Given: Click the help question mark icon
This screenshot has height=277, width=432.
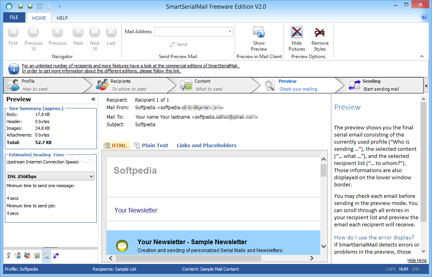Looking at the screenshot, I should pyautogui.click(x=424, y=17).
